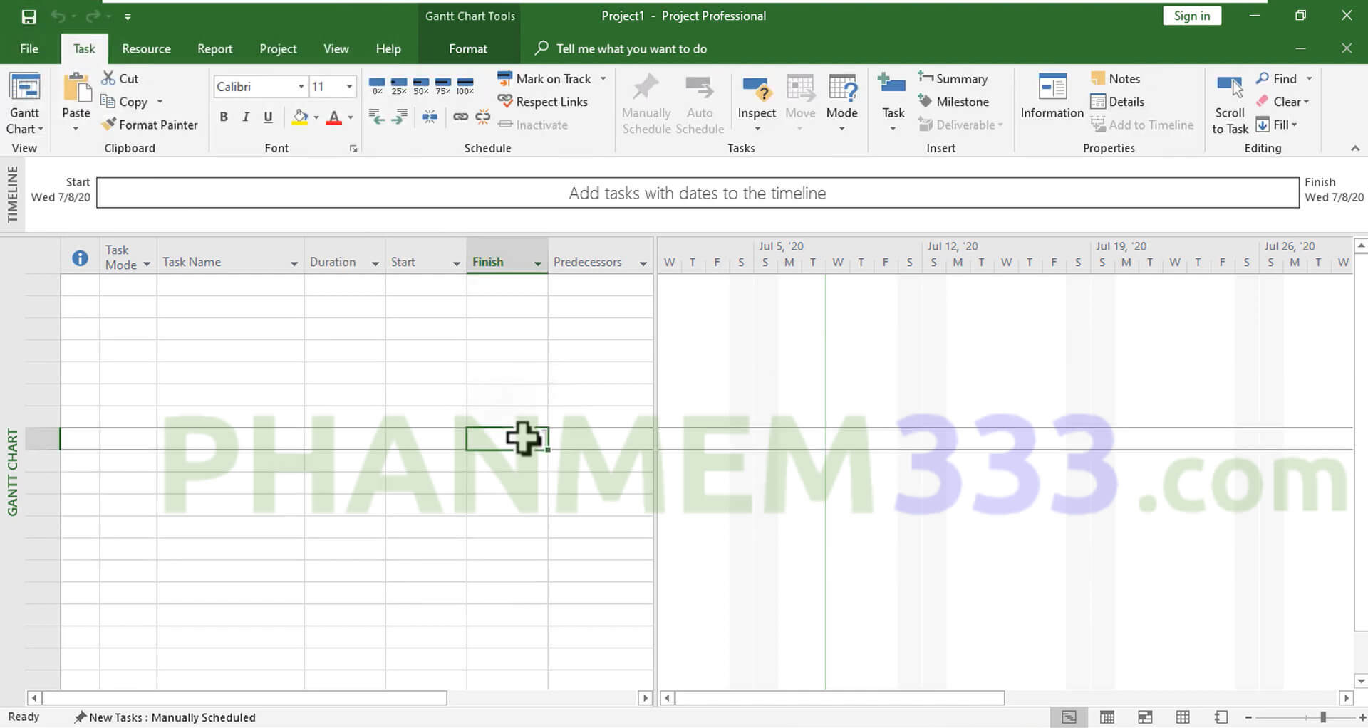Toggle Respect Links

[x=544, y=102]
